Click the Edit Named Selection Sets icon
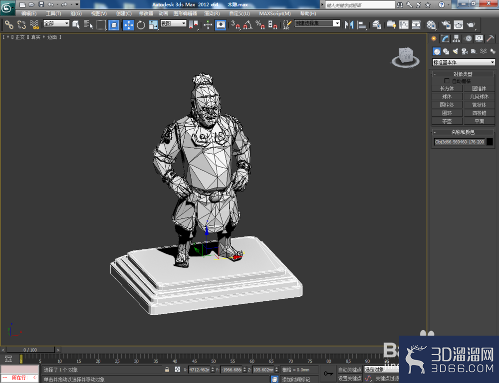 point(287,24)
